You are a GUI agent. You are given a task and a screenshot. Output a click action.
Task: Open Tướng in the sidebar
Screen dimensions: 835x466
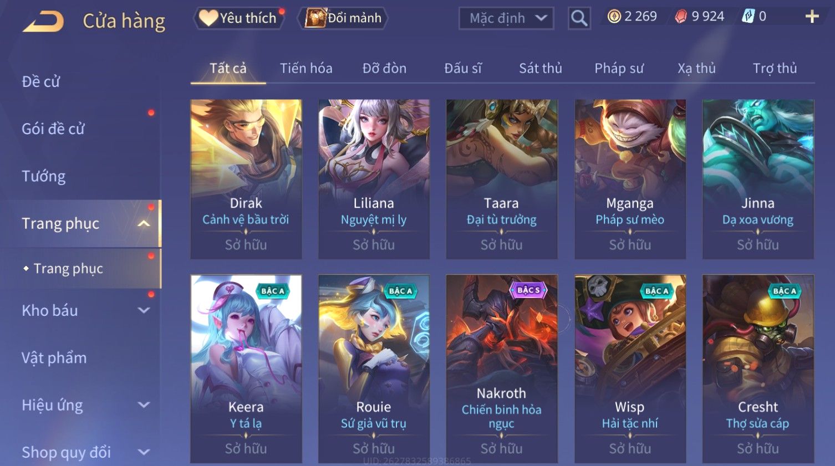click(44, 176)
